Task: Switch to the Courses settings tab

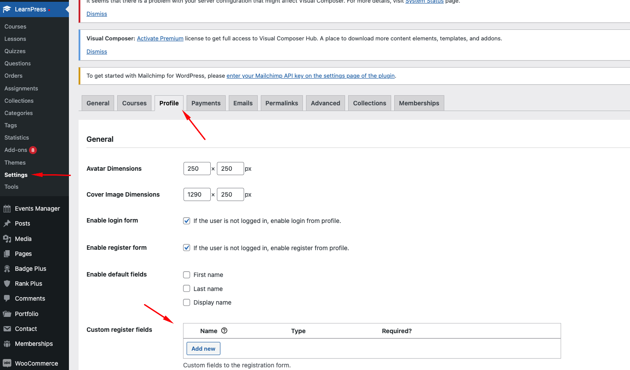Action: click(x=134, y=103)
